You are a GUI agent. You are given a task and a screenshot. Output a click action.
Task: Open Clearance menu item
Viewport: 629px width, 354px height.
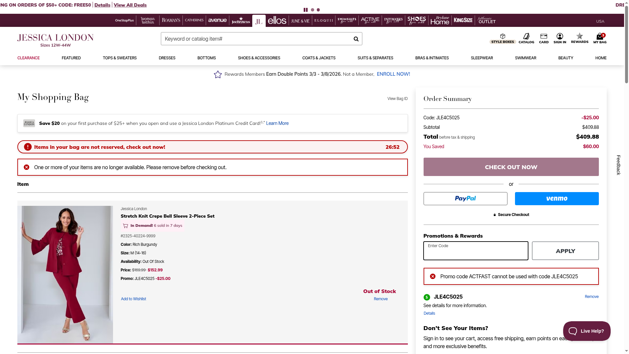[x=29, y=58]
